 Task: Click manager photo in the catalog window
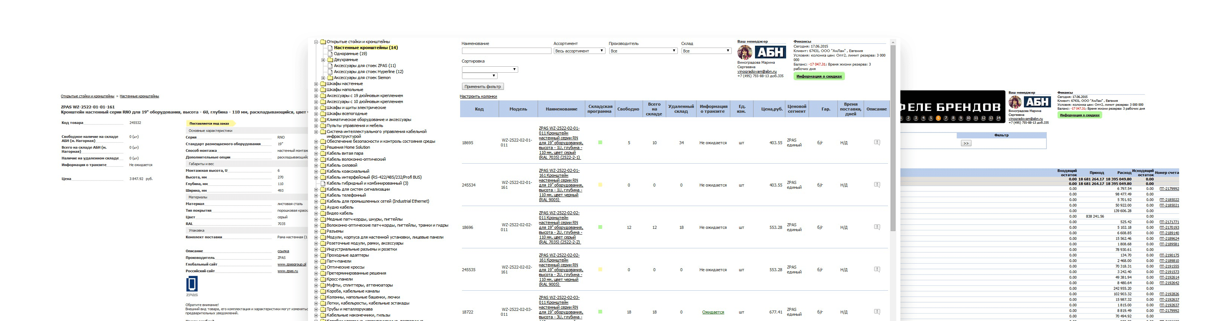click(745, 52)
